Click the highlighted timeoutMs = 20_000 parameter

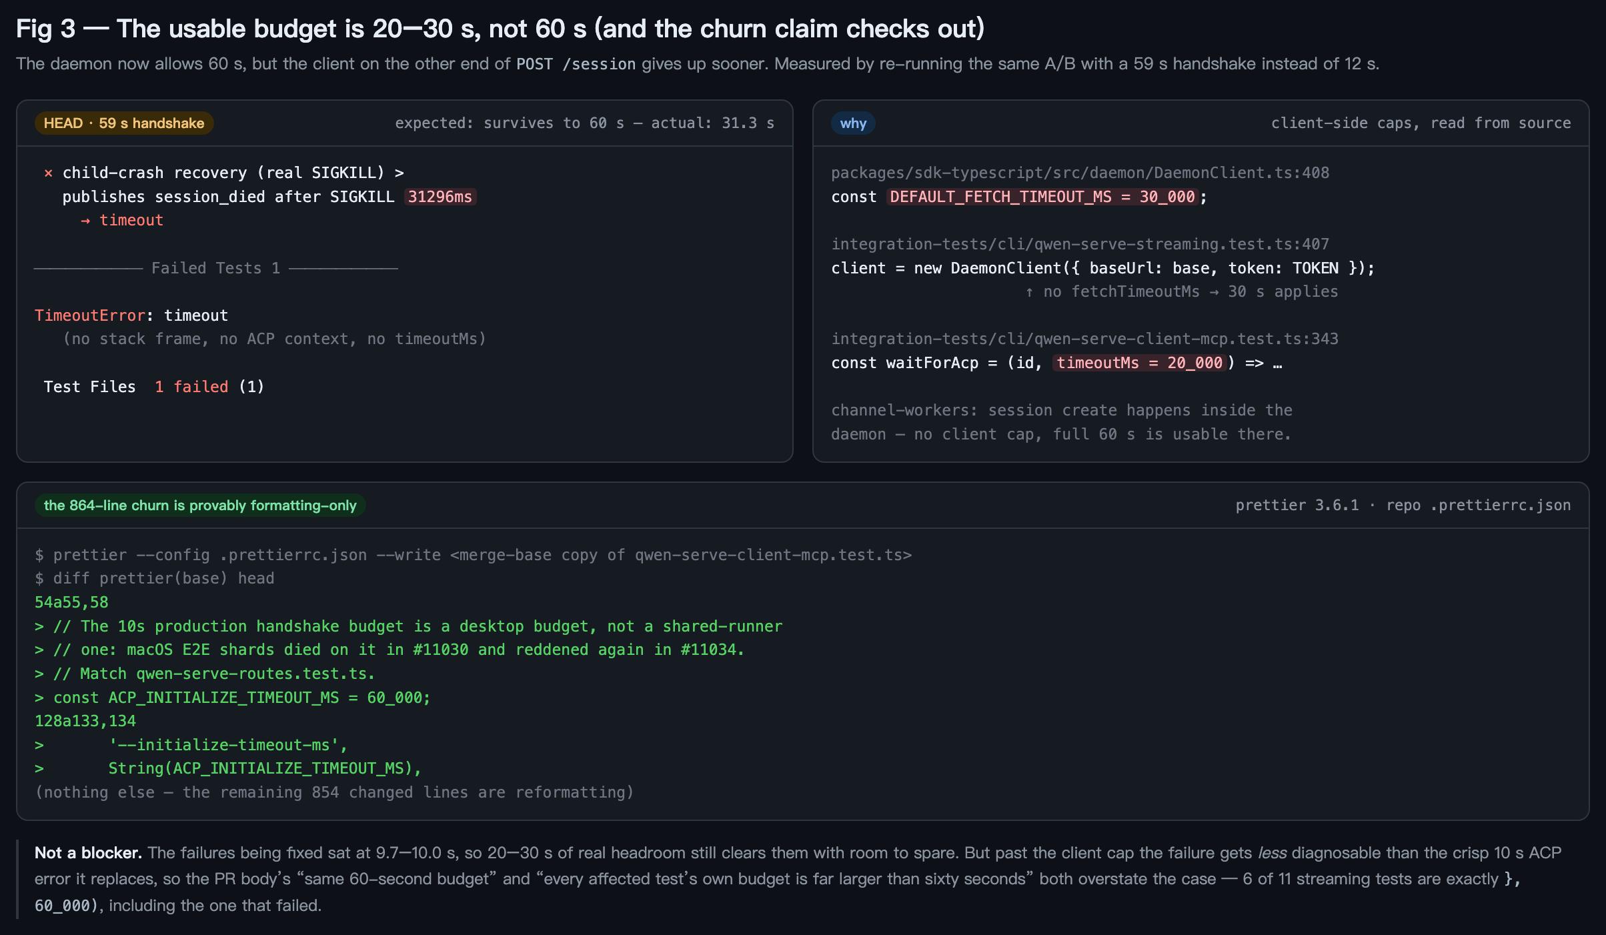point(1140,363)
